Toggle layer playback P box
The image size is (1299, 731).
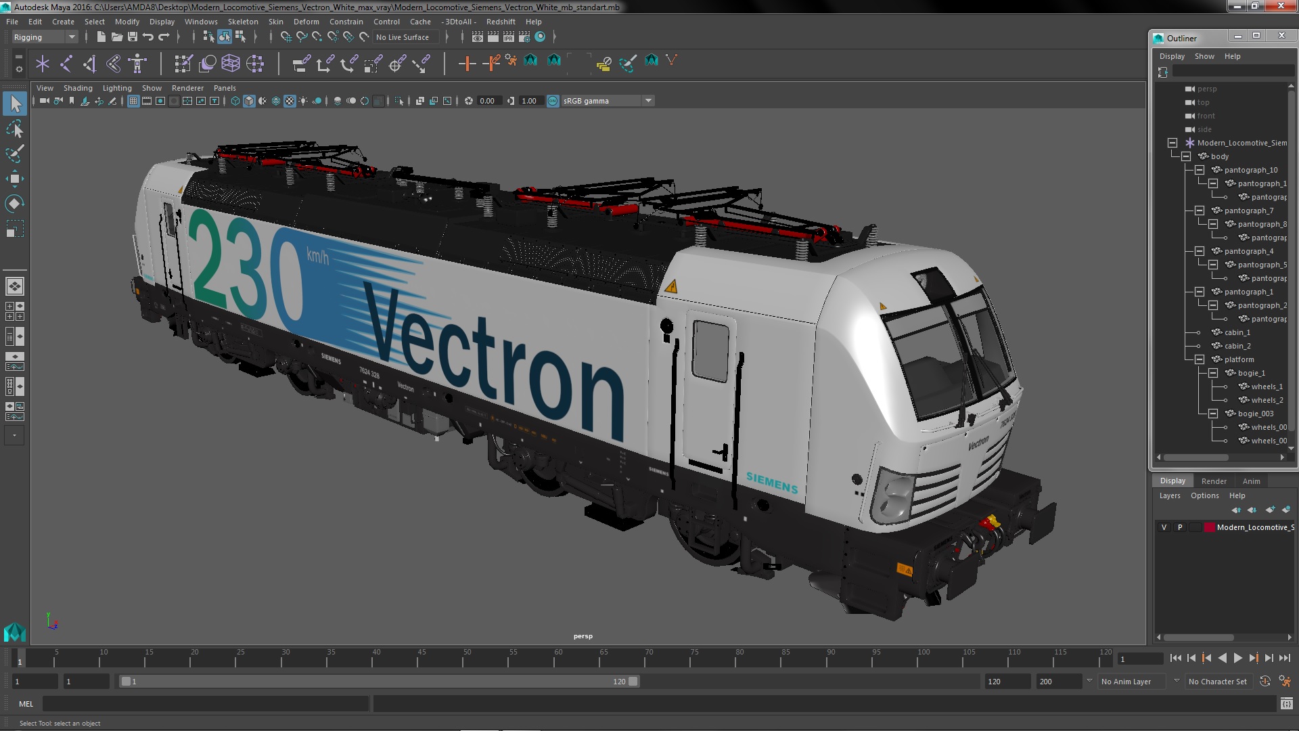1180,527
